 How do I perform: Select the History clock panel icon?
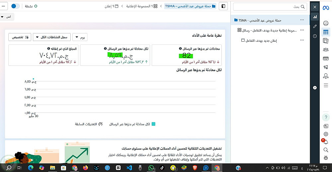coord(315,36)
